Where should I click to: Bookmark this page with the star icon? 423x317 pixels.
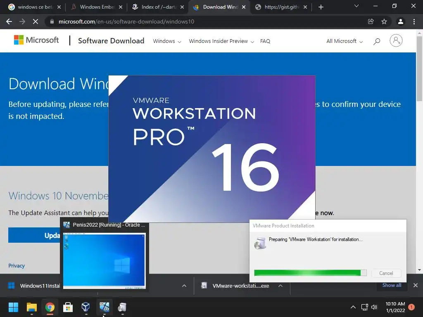384,21
